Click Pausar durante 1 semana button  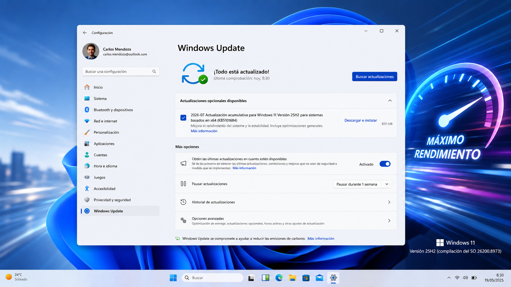tap(357, 184)
